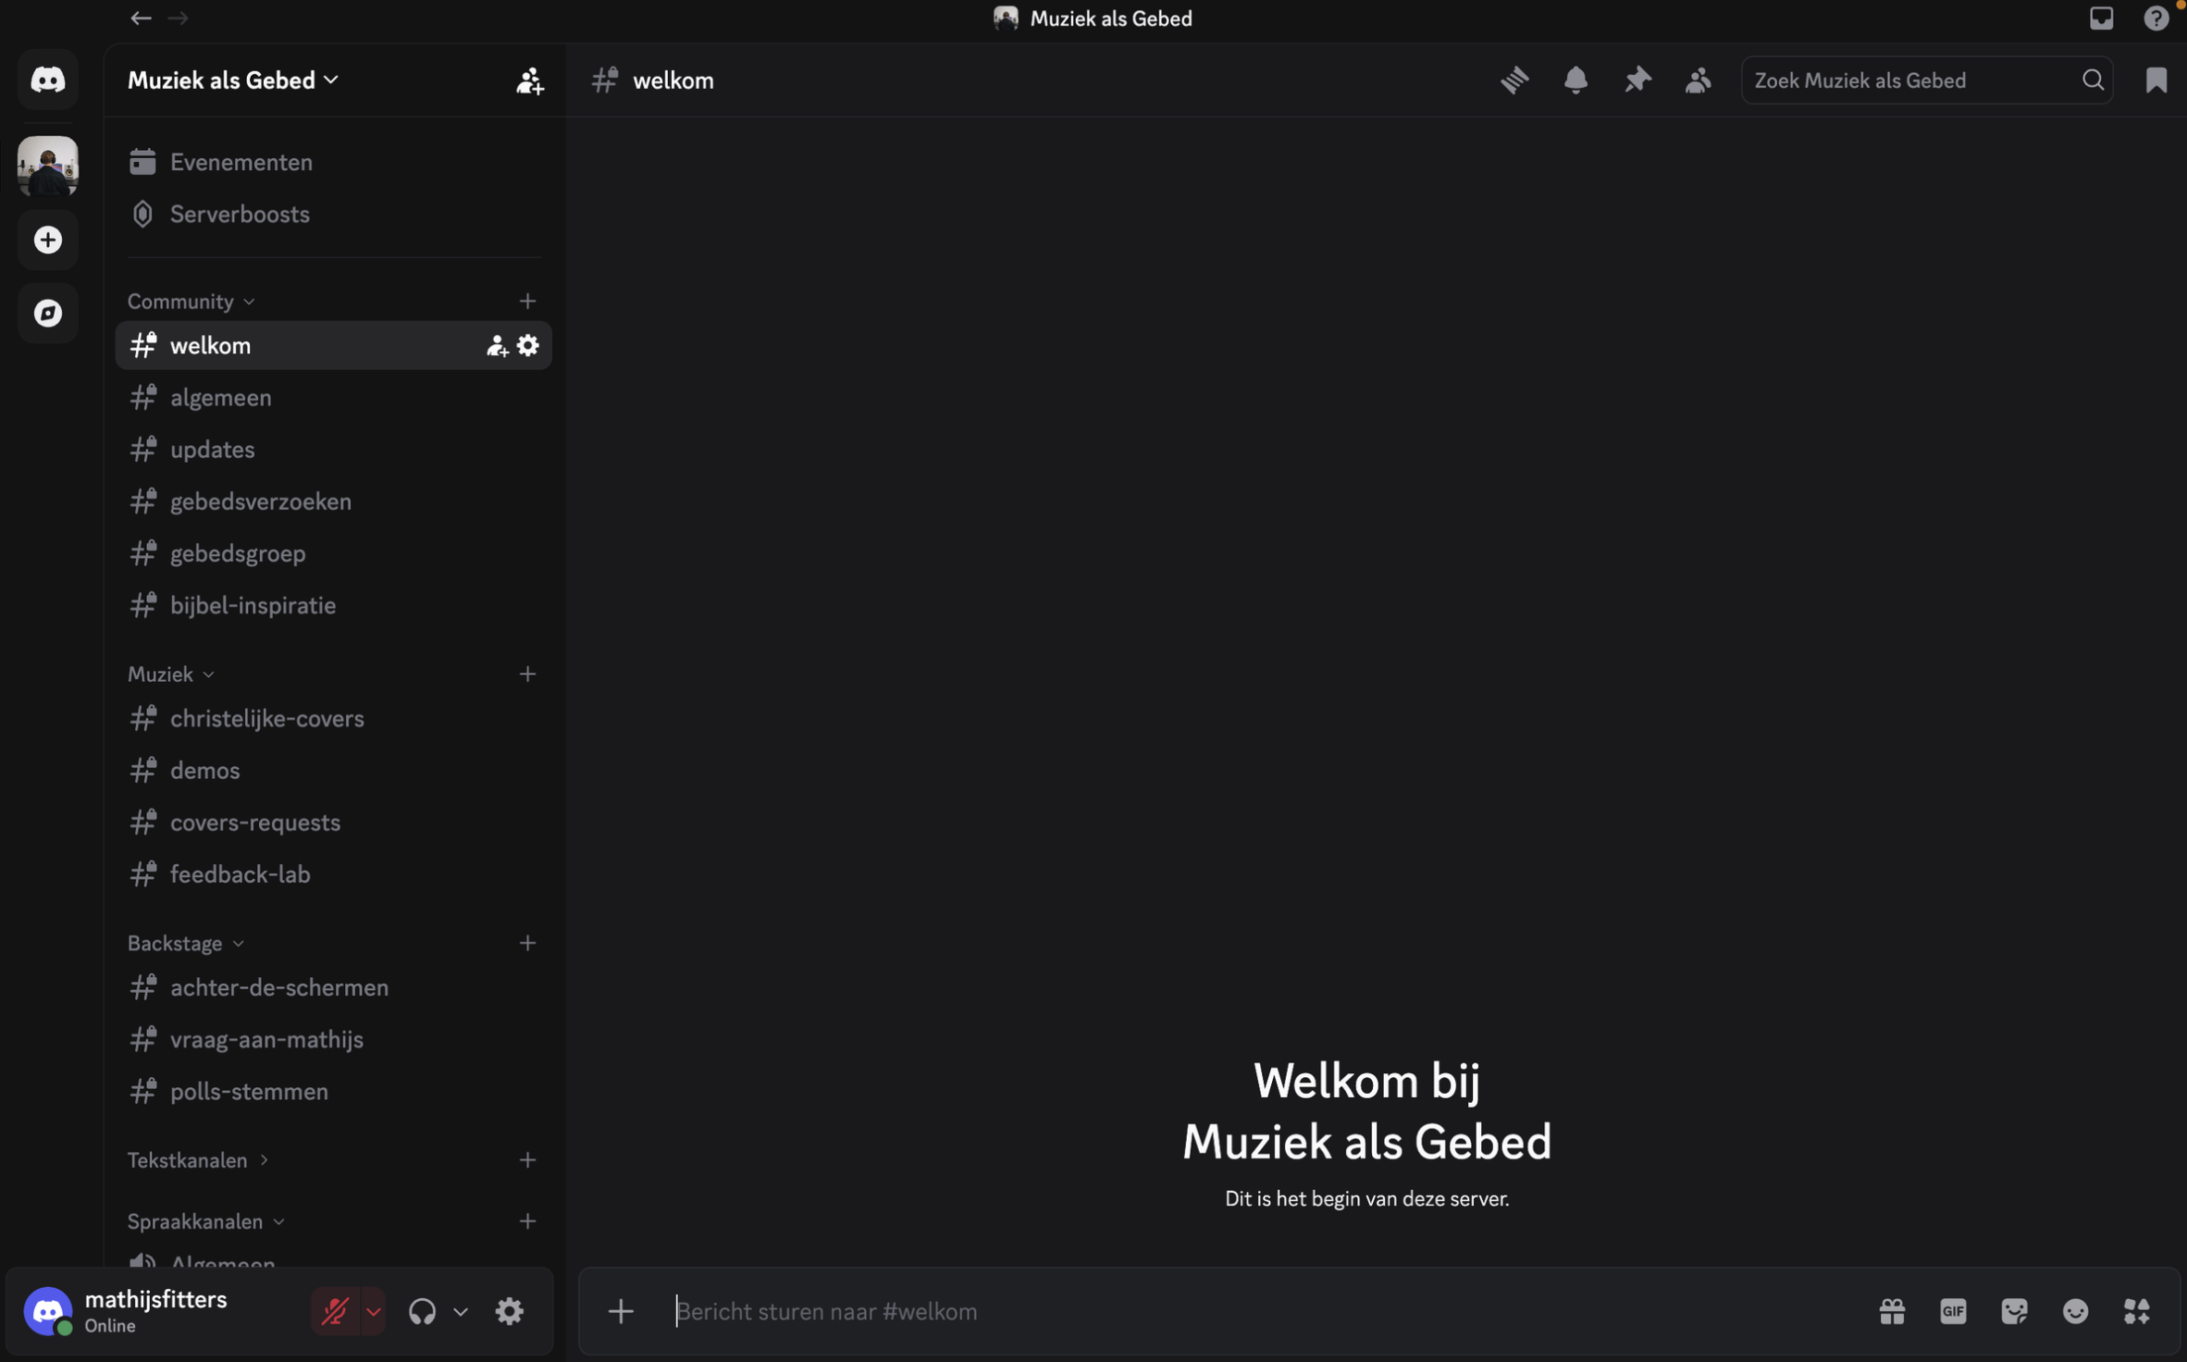Open the GIF picker

click(1953, 1311)
